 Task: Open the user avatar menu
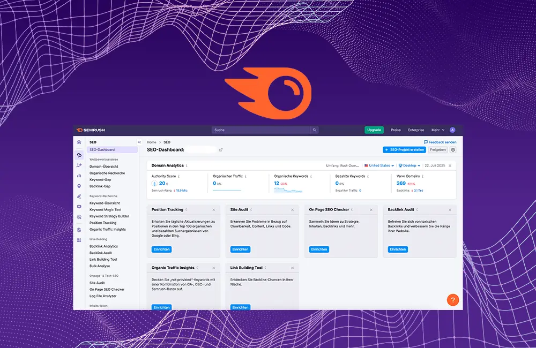point(452,130)
